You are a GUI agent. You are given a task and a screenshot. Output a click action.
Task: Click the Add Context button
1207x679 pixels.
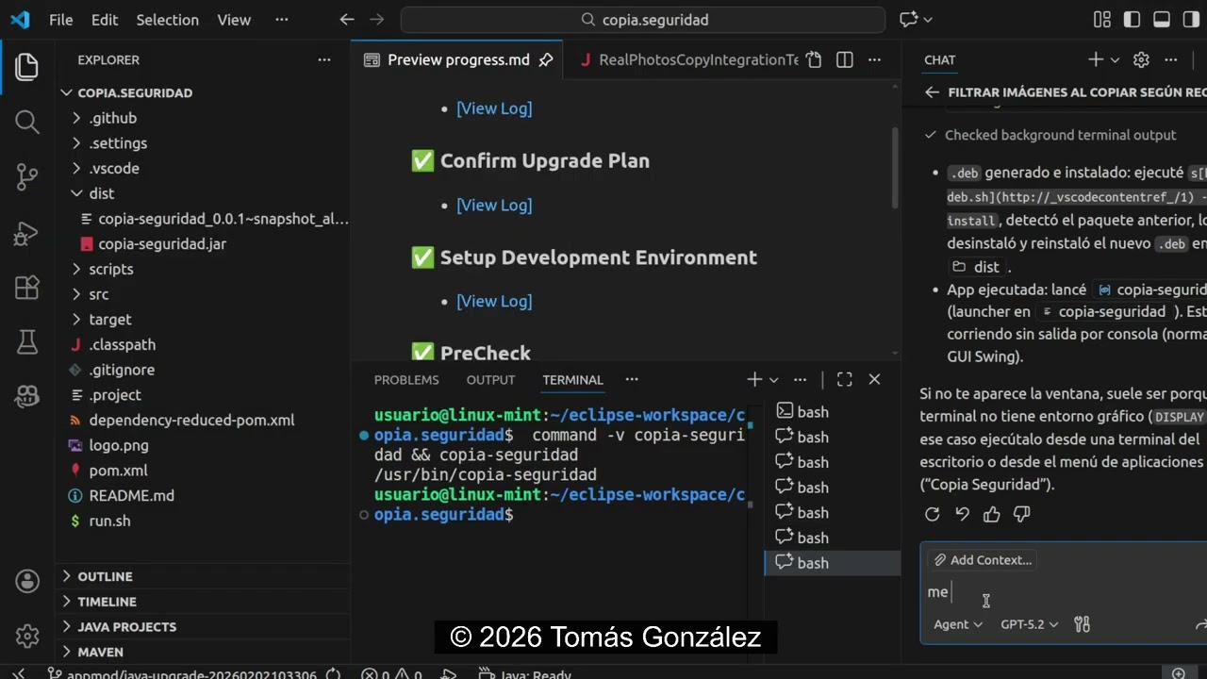983,560
